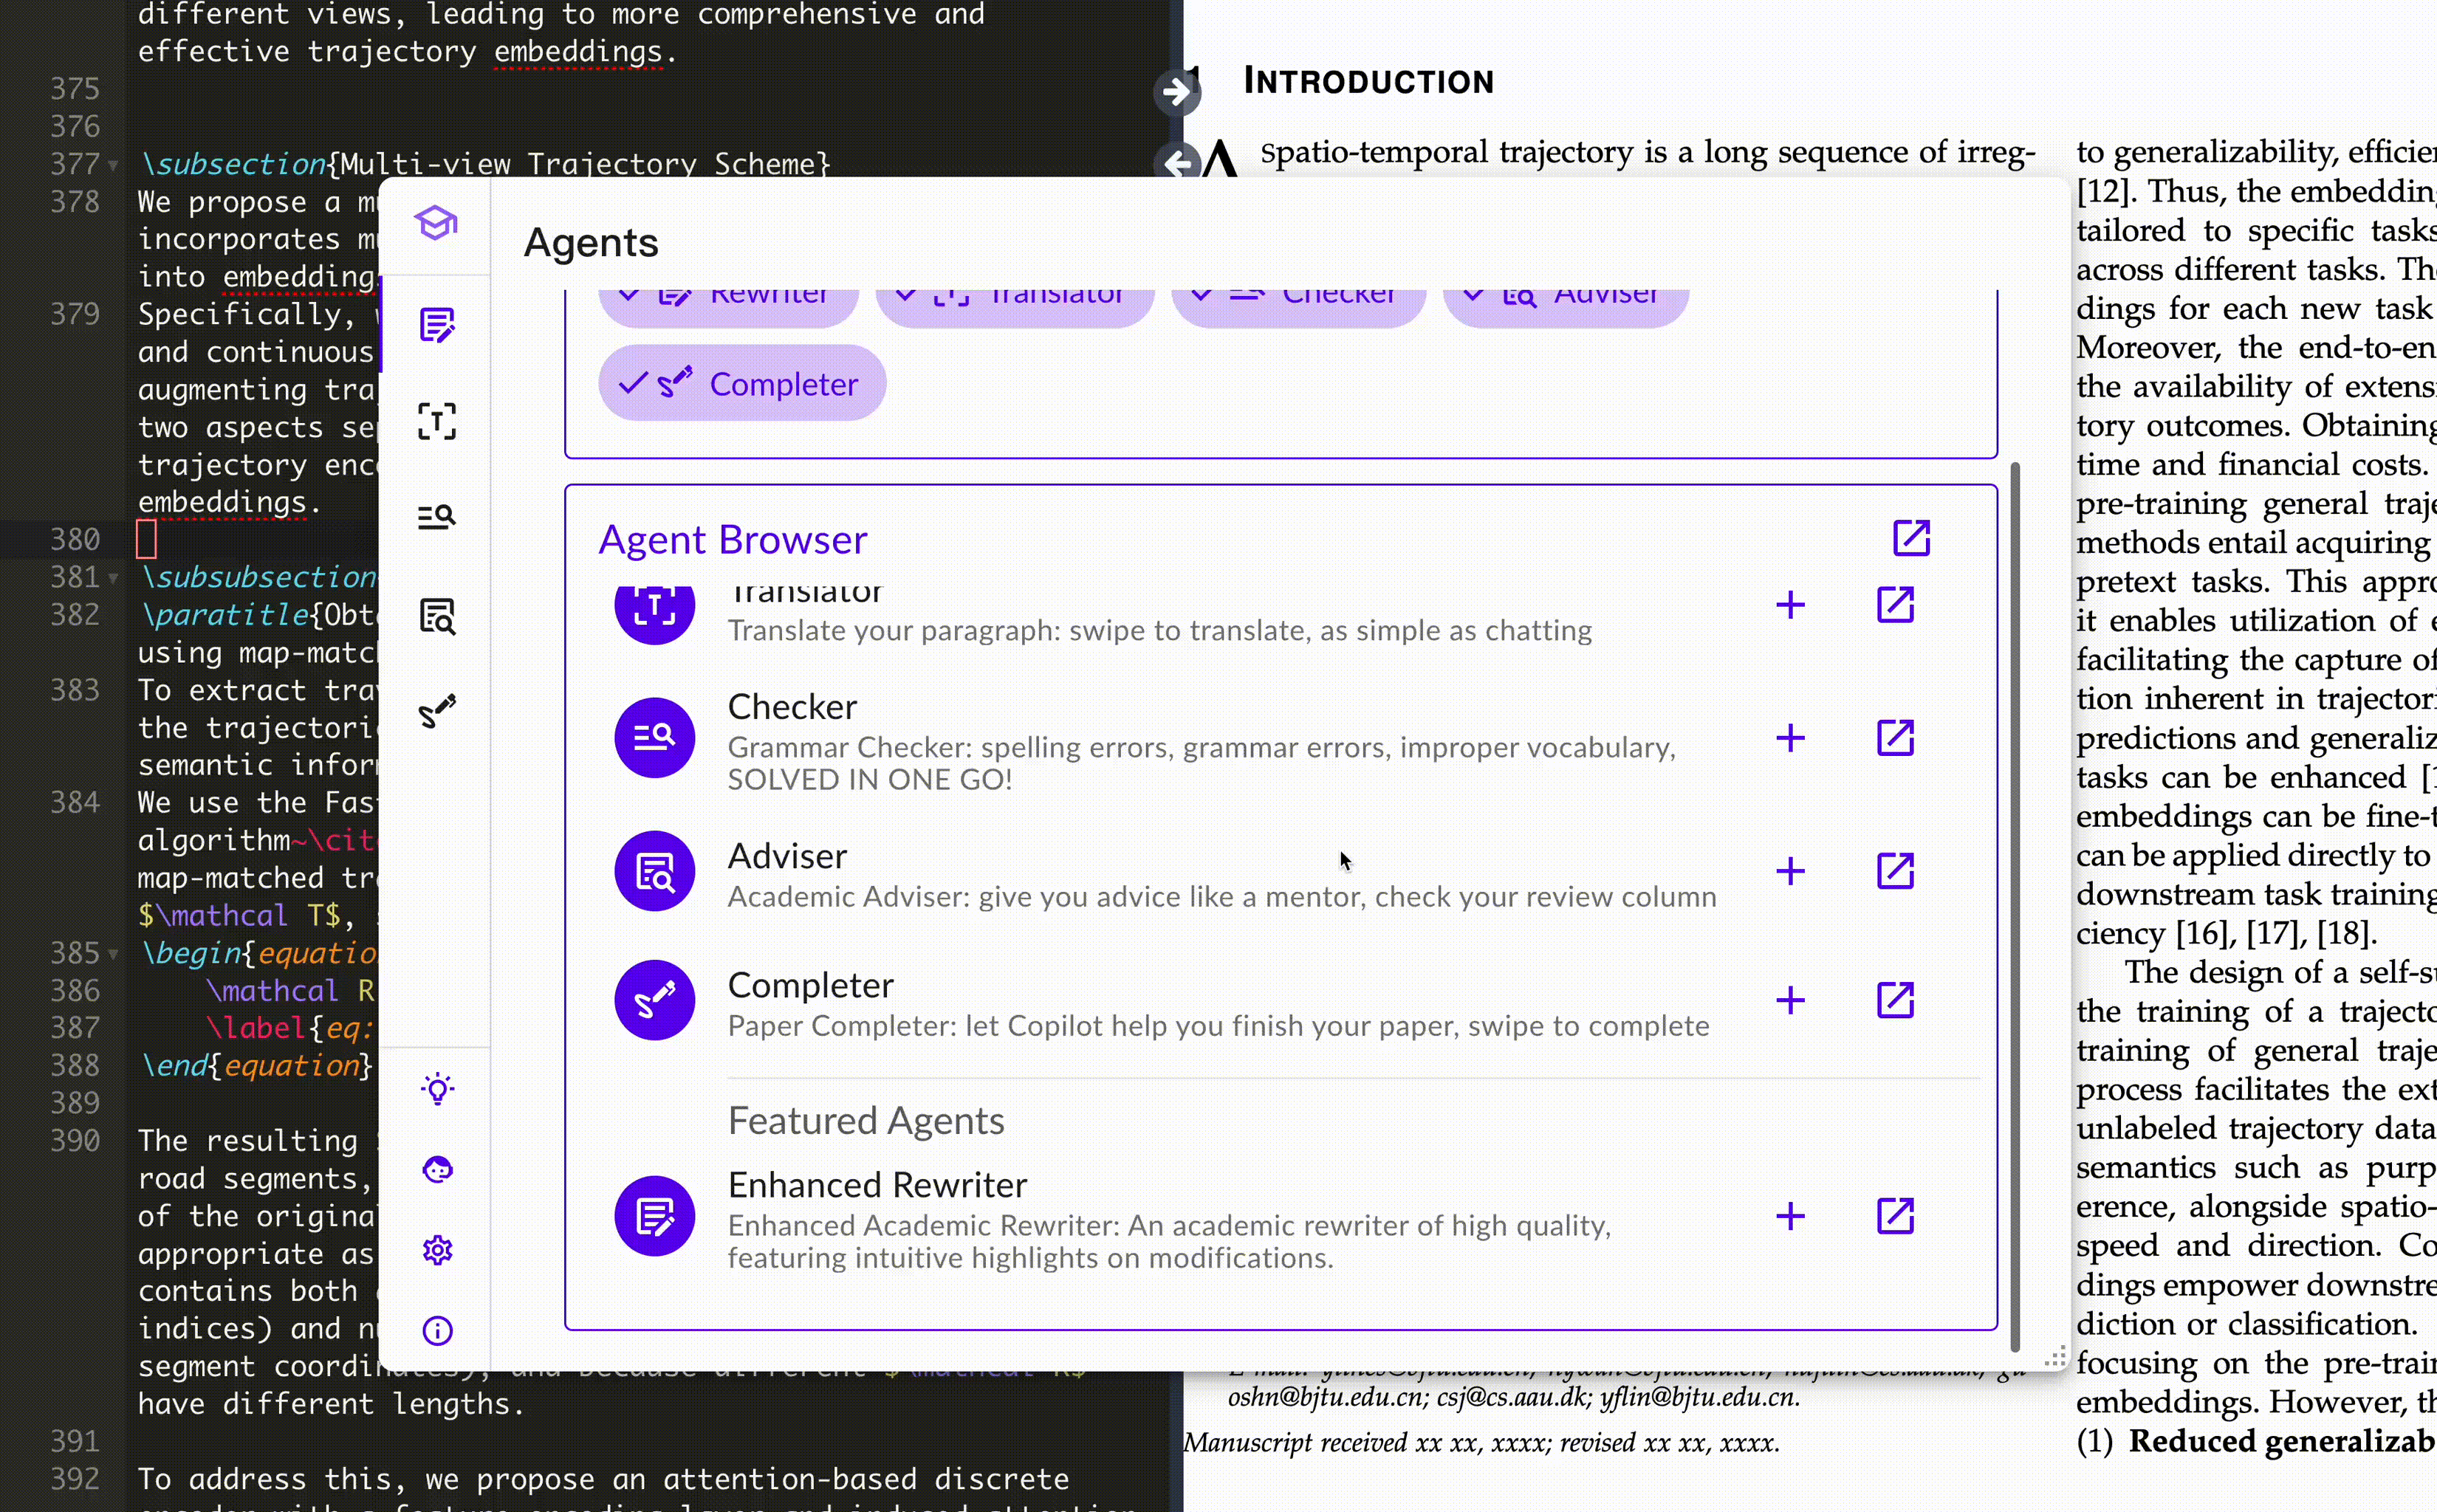The width and height of the screenshot is (2437, 1512).
Task: Add the Adviser agent with plus button
Action: click(x=1790, y=871)
